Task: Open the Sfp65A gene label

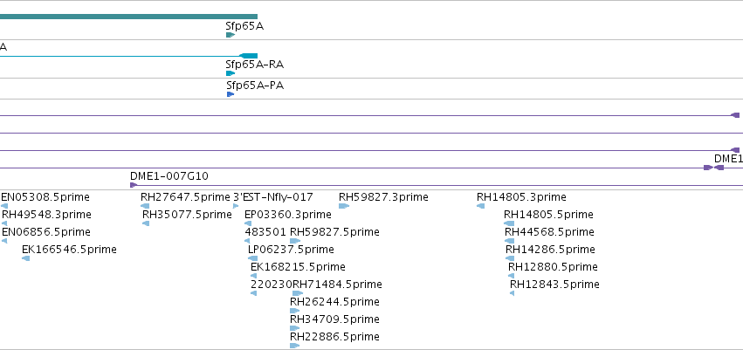Action: pyautogui.click(x=244, y=26)
